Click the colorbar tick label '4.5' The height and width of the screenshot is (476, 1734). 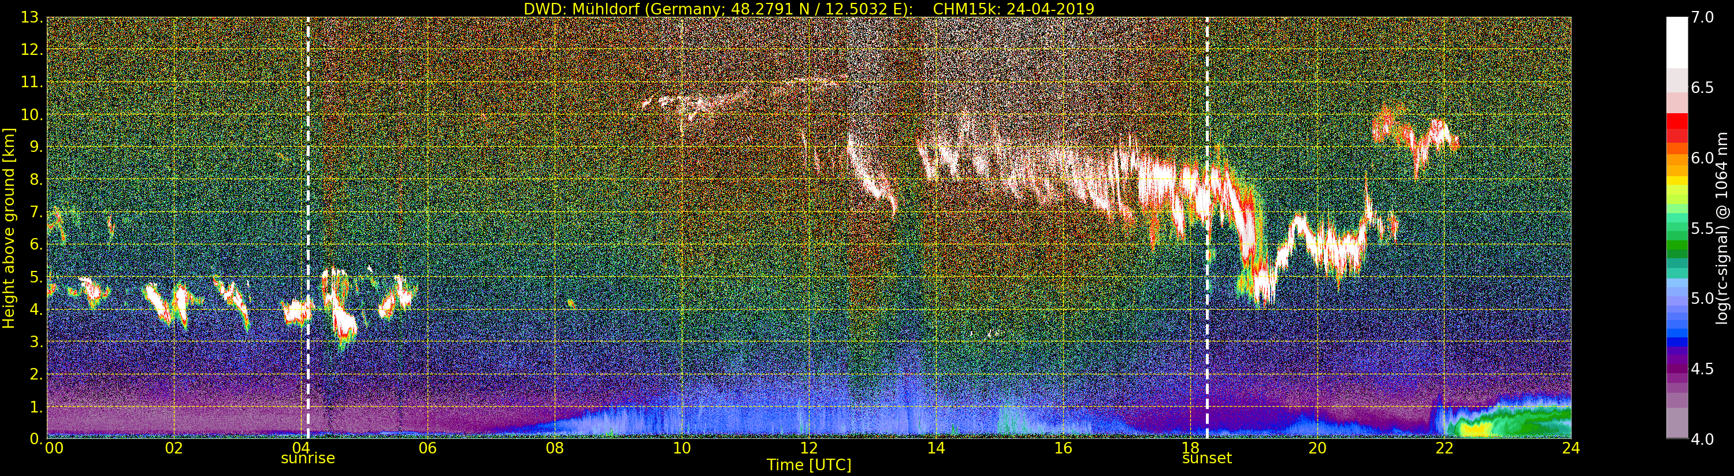[1702, 369]
